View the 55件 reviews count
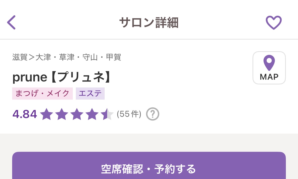 (129, 114)
